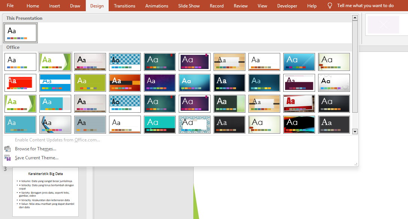Click the Save Current Theme disk icon
This screenshot has width=408, height=219.
pos(7,158)
